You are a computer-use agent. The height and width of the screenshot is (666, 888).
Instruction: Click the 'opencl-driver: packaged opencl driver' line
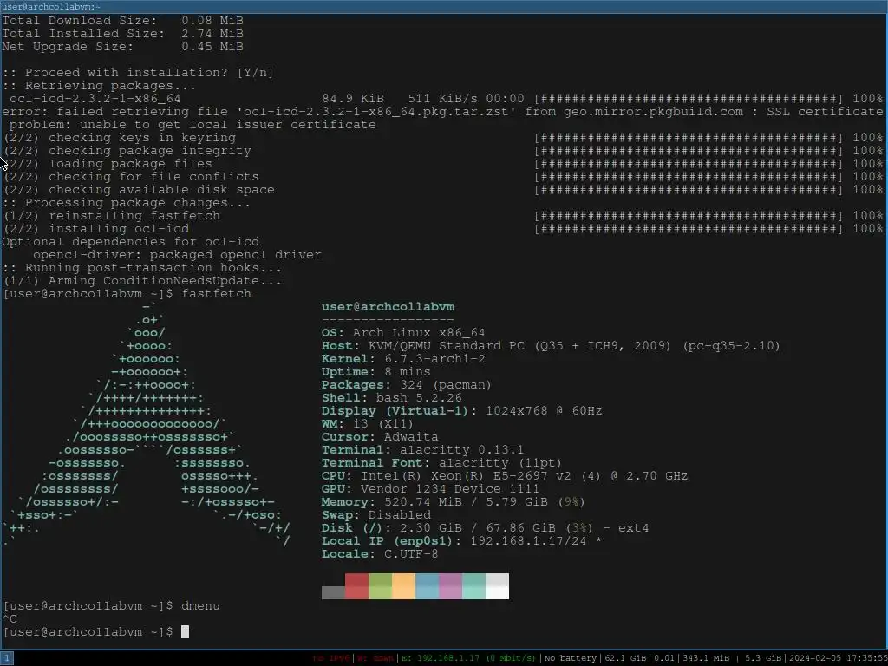177,255
